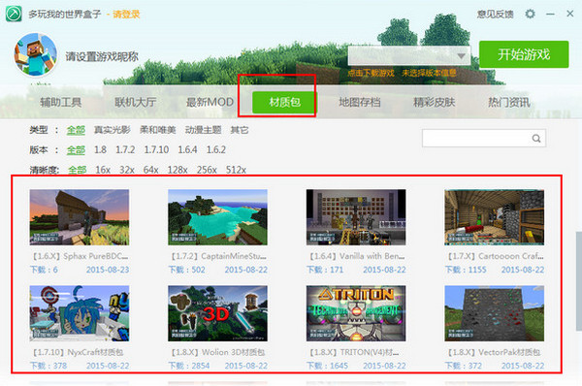Click the orange 请登录 login link
Screen dimensions: 582x386
(x=126, y=15)
